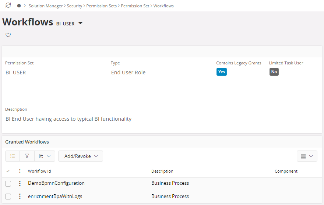The height and width of the screenshot is (205, 324).
Task: Open the table view layout dropdown
Action: 307,156
